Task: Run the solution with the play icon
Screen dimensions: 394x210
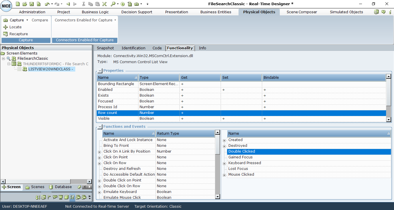Action: click(123, 4)
